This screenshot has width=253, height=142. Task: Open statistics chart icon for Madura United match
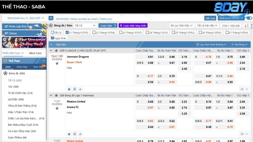pos(80,134)
